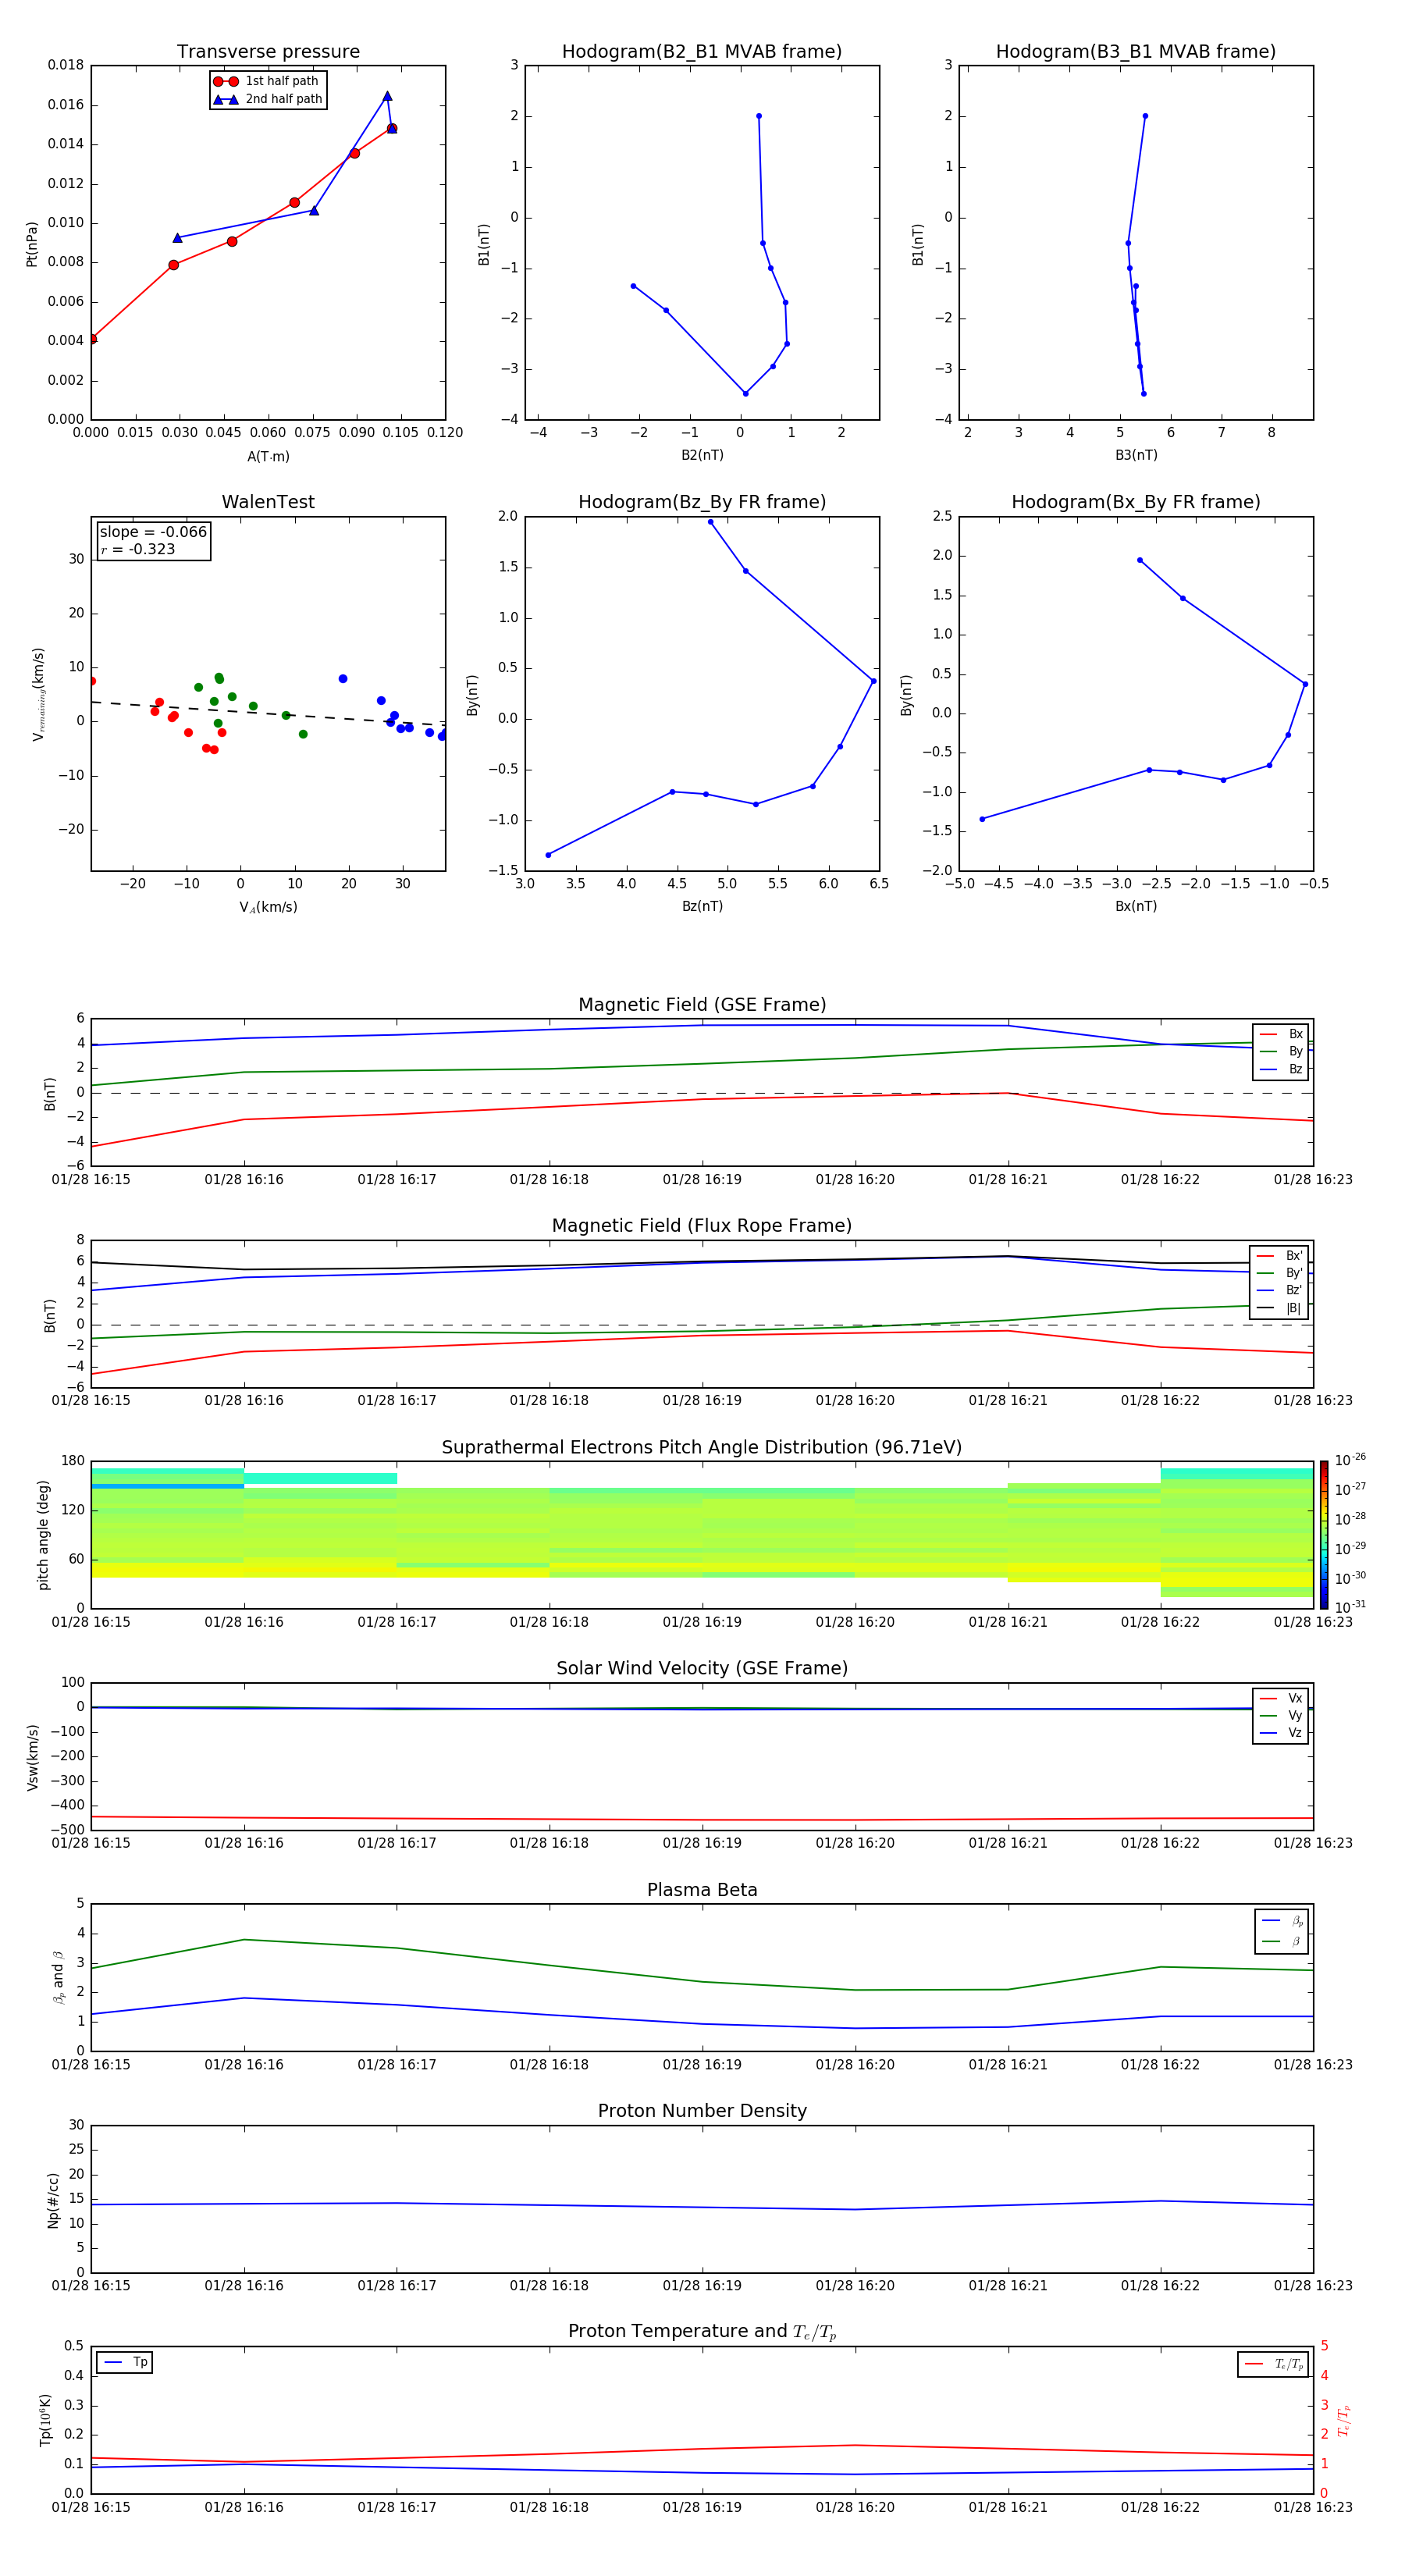Click the Transverse pressure plot title
This screenshot has width=1405, height=2576.
(x=268, y=51)
